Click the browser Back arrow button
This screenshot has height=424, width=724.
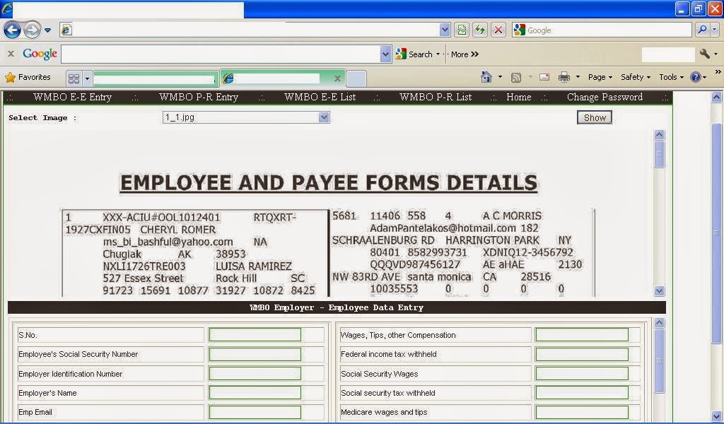tap(12, 30)
